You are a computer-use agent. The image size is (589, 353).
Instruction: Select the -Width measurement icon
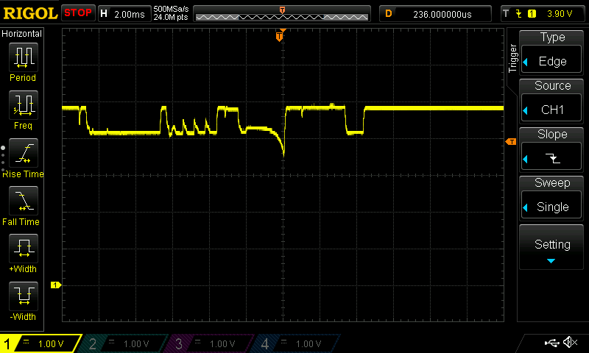(23, 298)
